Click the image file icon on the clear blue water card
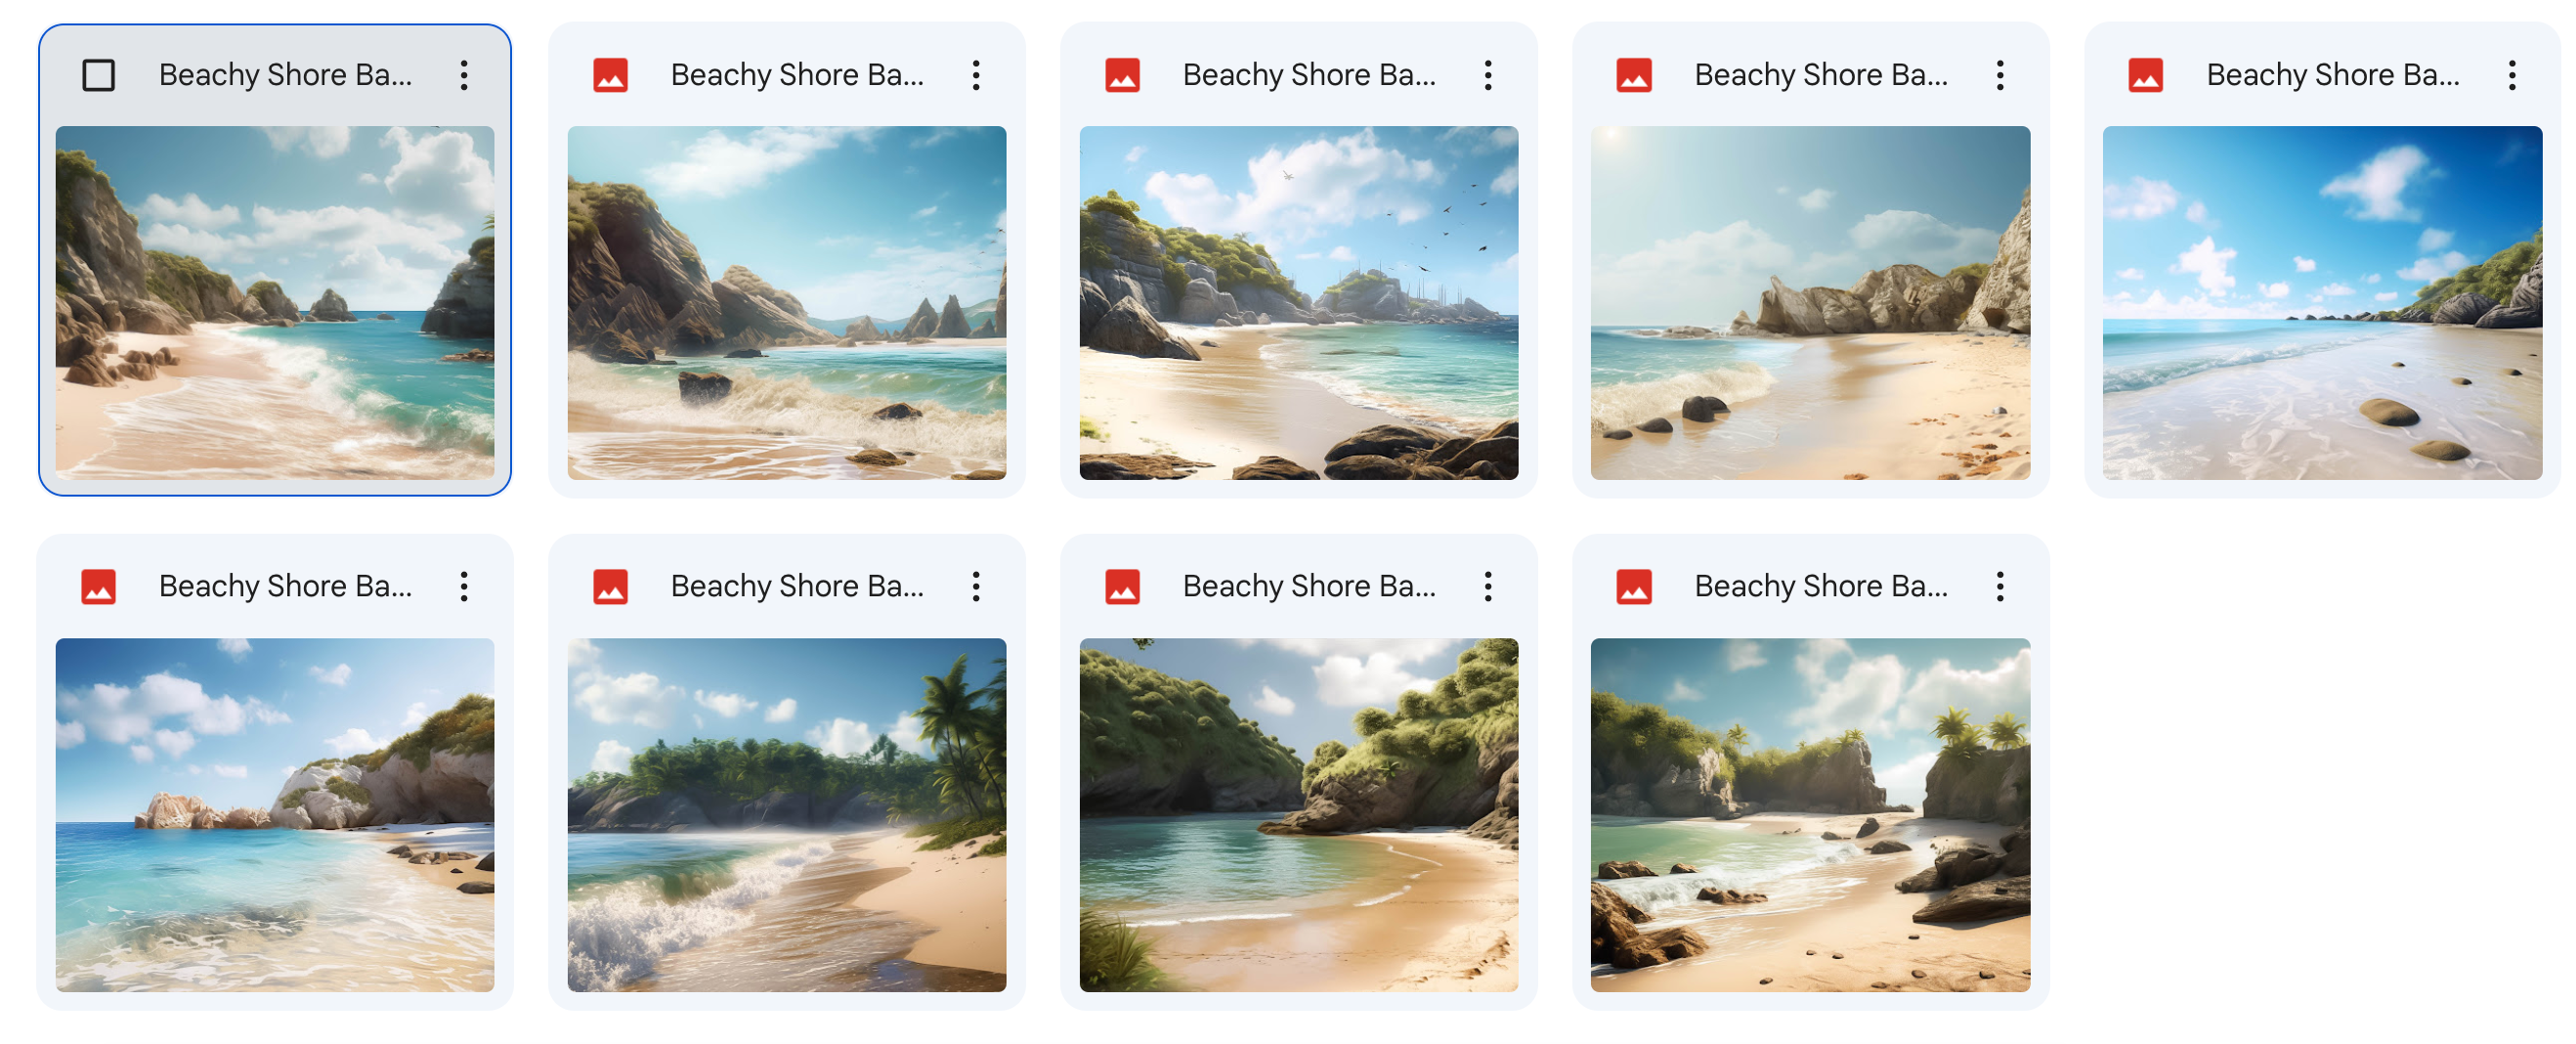Image resolution: width=2576 pixels, height=1044 pixels. (98, 587)
